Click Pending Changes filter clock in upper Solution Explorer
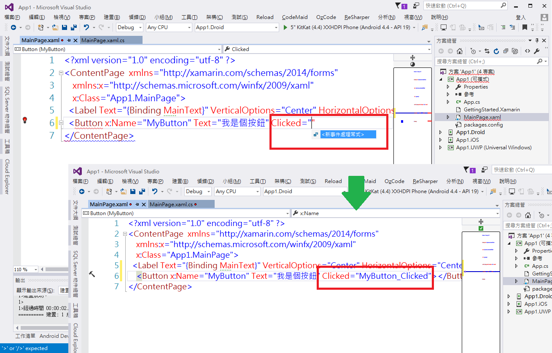 click(x=473, y=51)
